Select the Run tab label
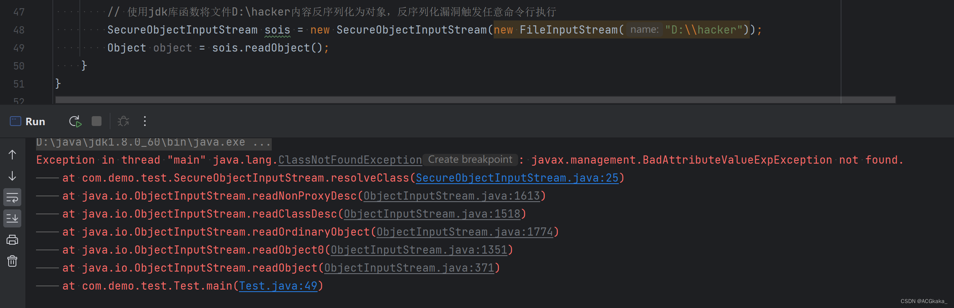954x308 pixels. tap(35, 121)
